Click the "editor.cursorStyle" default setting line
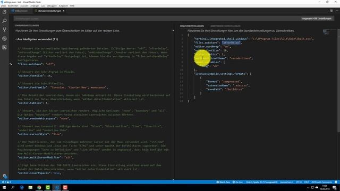Screen dimensions: 340x191 [40, 134]
